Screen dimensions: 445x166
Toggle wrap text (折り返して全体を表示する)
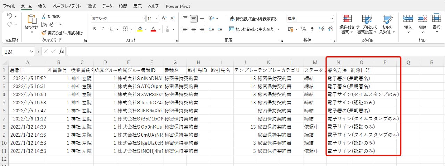point(253,19)
